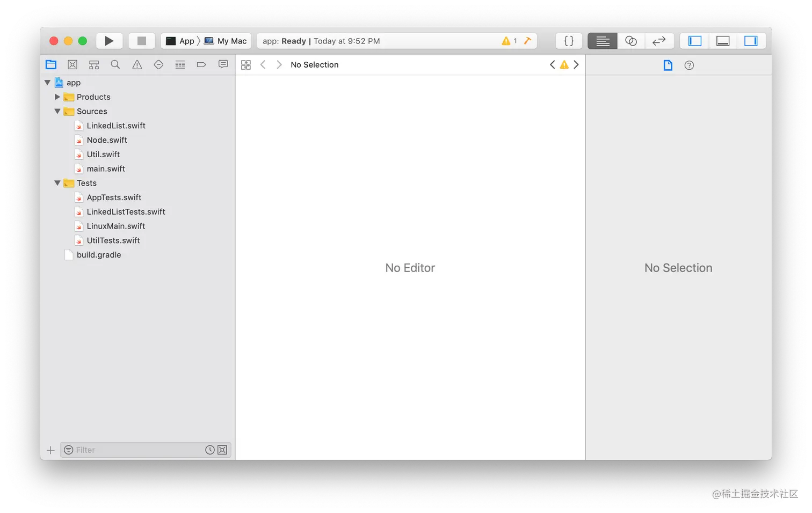812x513 pixels.
Task: Collapse the app project root
Action: click(x=47, y=83)
